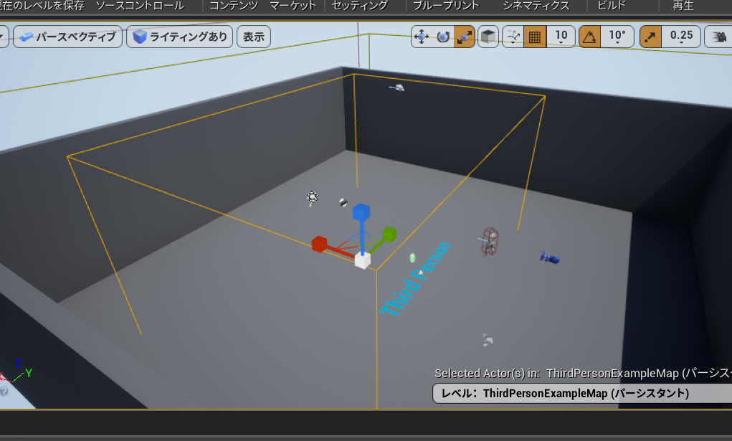Click the 再生 play toolbar label
This screenshot has width=732, height=441.
(x=683, y=6)
